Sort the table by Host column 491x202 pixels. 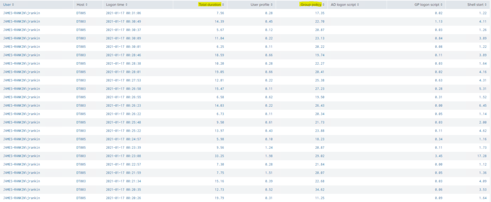coord(82,5)
